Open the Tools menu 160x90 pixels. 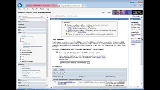coord(42,9)
